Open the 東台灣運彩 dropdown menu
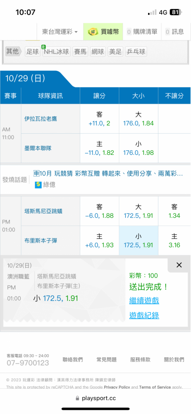The image size is (191, 414). pos(60,32)
